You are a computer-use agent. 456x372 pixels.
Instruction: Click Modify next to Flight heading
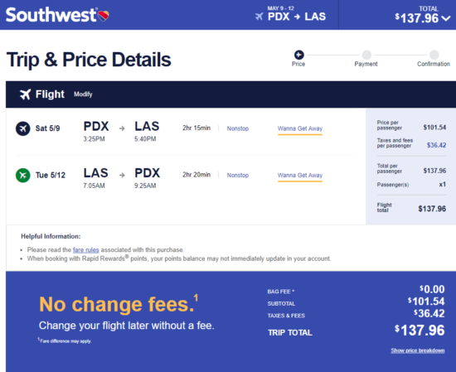pos(83,94)
